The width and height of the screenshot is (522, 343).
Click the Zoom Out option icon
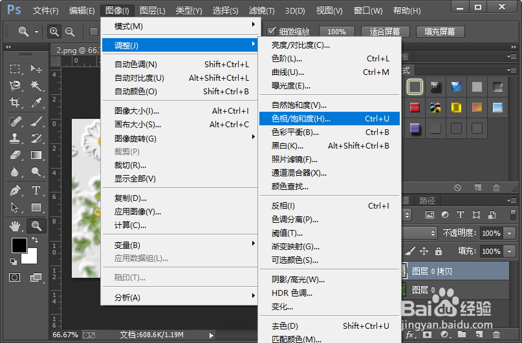click(x=70, y=32)
